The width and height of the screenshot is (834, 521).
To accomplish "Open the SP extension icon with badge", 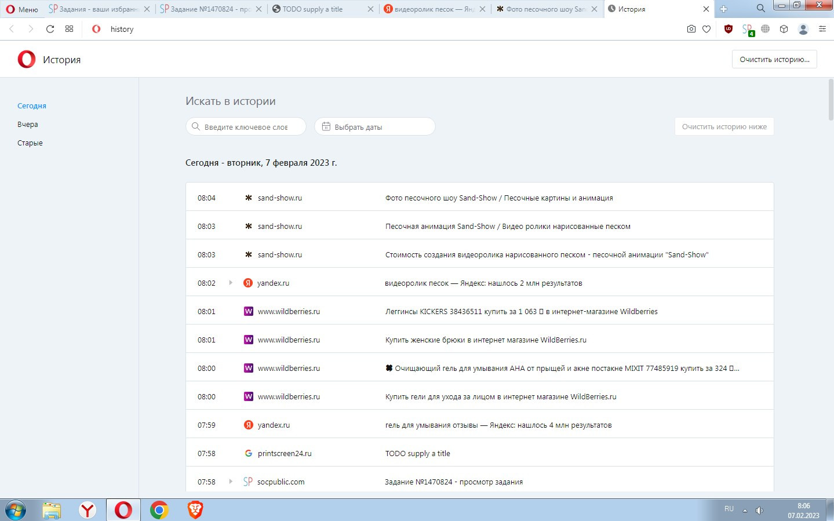I will [748, 30].
